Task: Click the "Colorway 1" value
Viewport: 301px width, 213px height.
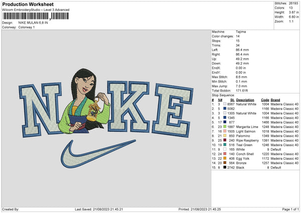Action: pyautogui.click(x=27, y=27)
